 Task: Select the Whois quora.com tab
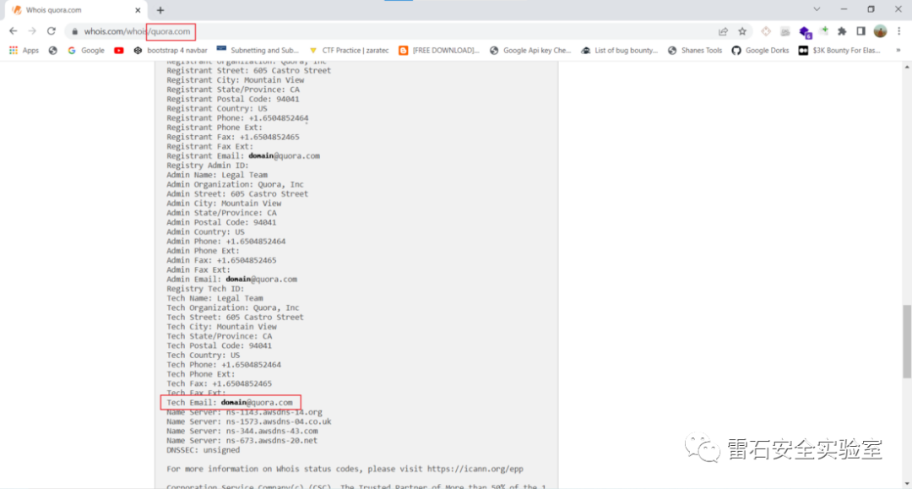74,10
